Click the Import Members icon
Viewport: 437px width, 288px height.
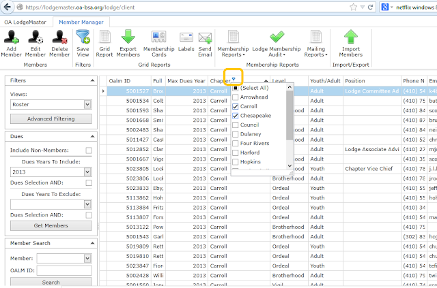pyautogui.click(x=350, y=37)
